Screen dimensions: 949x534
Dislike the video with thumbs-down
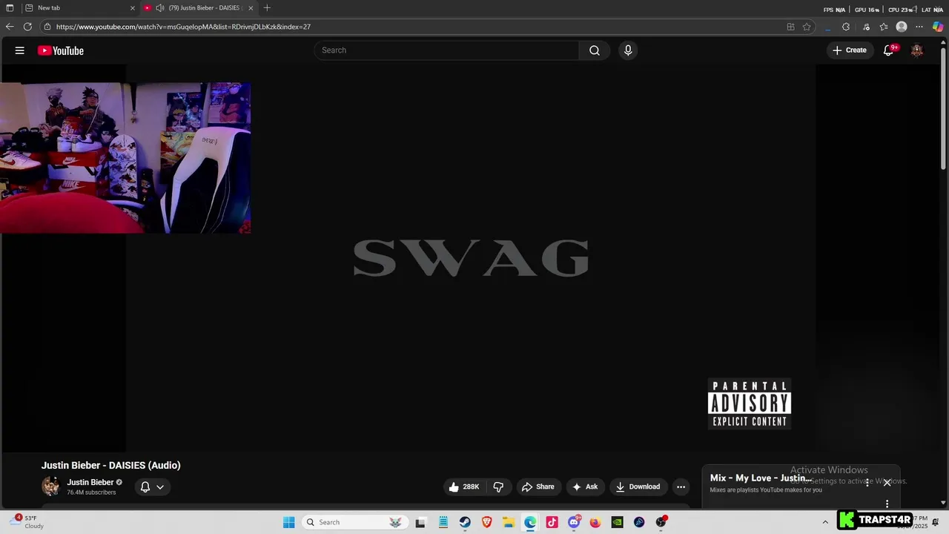tap(498, 487)
